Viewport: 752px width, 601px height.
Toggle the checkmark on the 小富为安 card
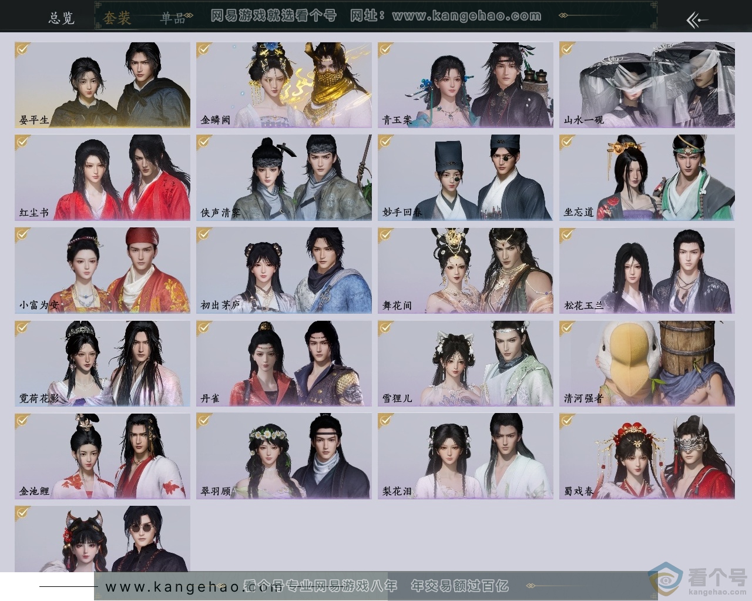(x=23, y=234)
